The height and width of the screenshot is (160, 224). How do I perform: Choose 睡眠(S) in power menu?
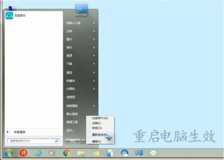click(x=97, y=141)
